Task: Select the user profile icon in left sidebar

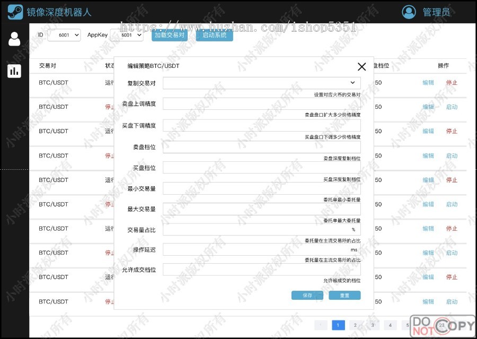Action: (x=14, y=38)
